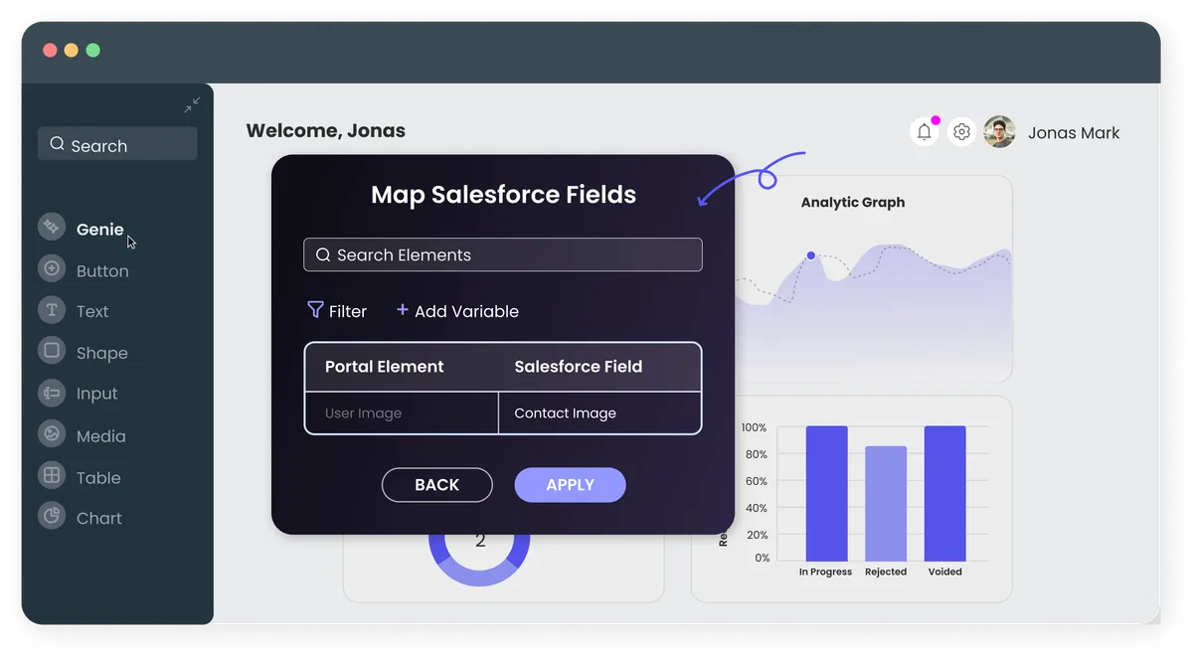1193x657 pixels.
Task: Click Add Variable
Action: coord(457,311)
